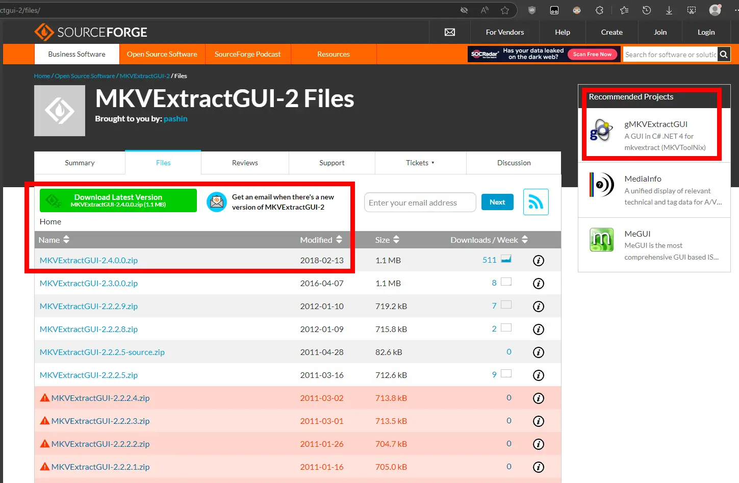Open the Reviews tab
739x483 pixels.
tap(245, 163)
